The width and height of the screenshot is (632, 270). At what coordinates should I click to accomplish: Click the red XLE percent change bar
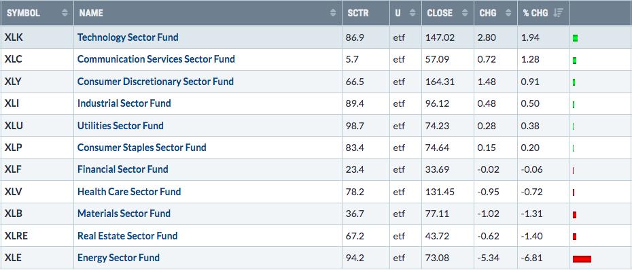click(582, 259)
